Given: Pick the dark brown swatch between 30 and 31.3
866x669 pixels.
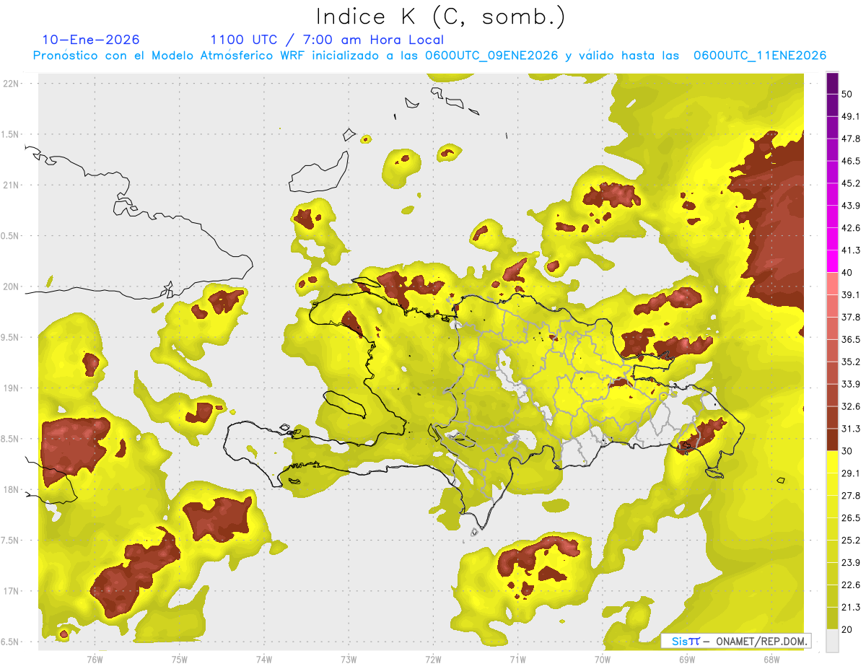Looking at the screenshot, I should (832, 440).
